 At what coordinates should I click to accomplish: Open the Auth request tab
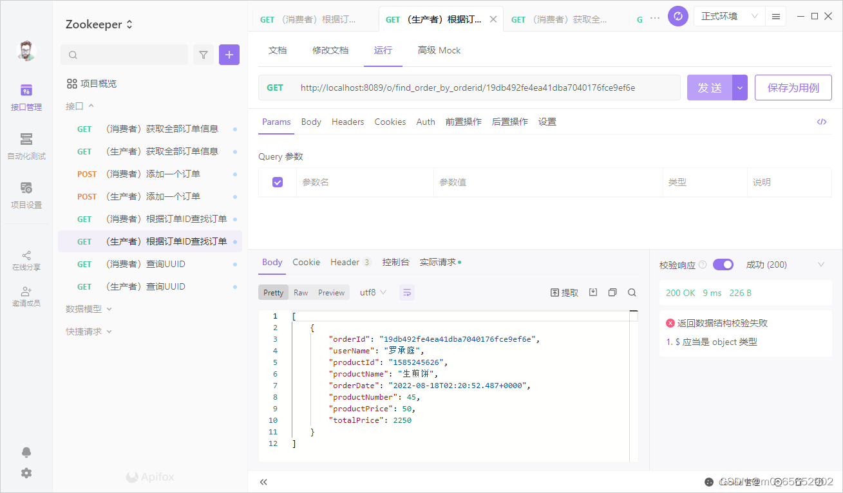click(426, 122)
